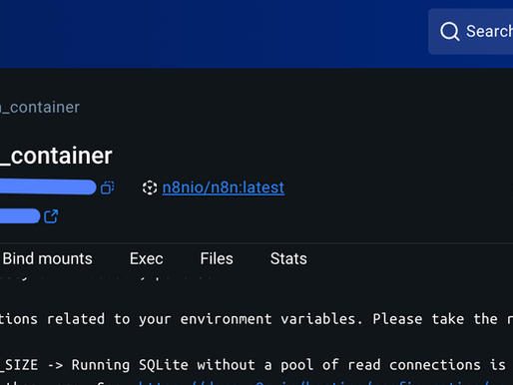Viewport: 513px width, 385px height.
Task: Copy the container ID with copy icon
Action: tap(108, 188)
